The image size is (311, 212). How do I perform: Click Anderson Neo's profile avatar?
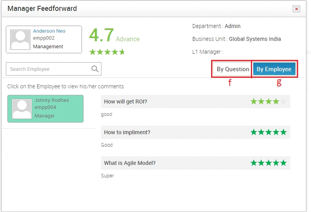point(20,39)
